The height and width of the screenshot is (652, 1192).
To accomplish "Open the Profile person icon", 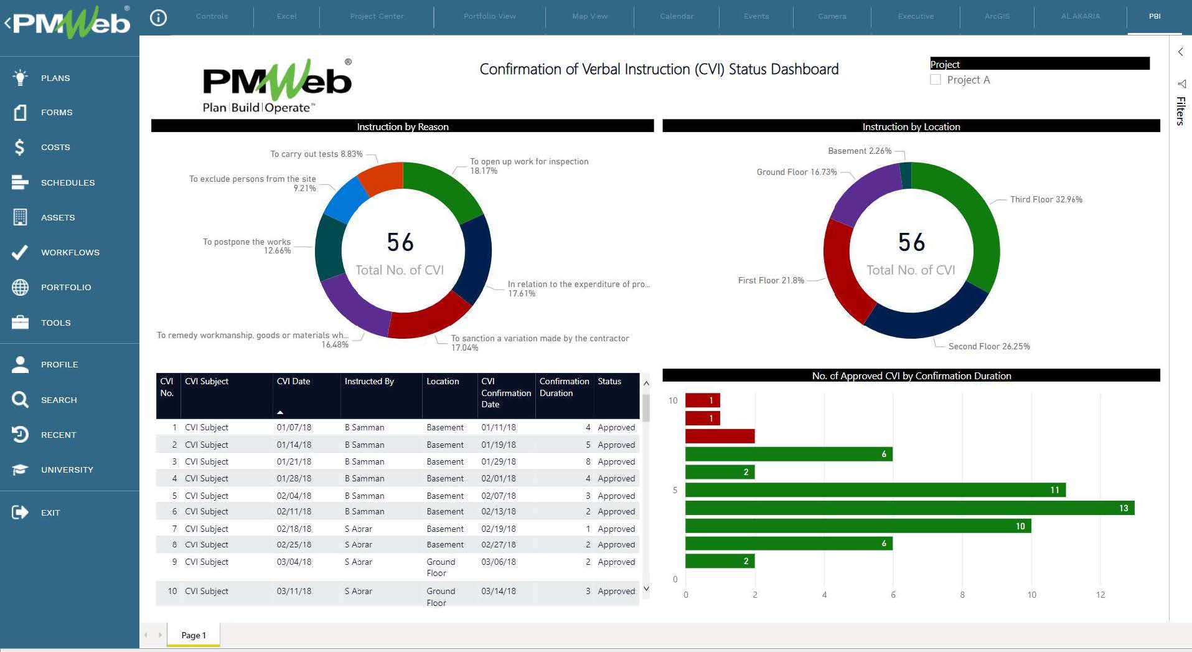I will (x=20, y=364).
